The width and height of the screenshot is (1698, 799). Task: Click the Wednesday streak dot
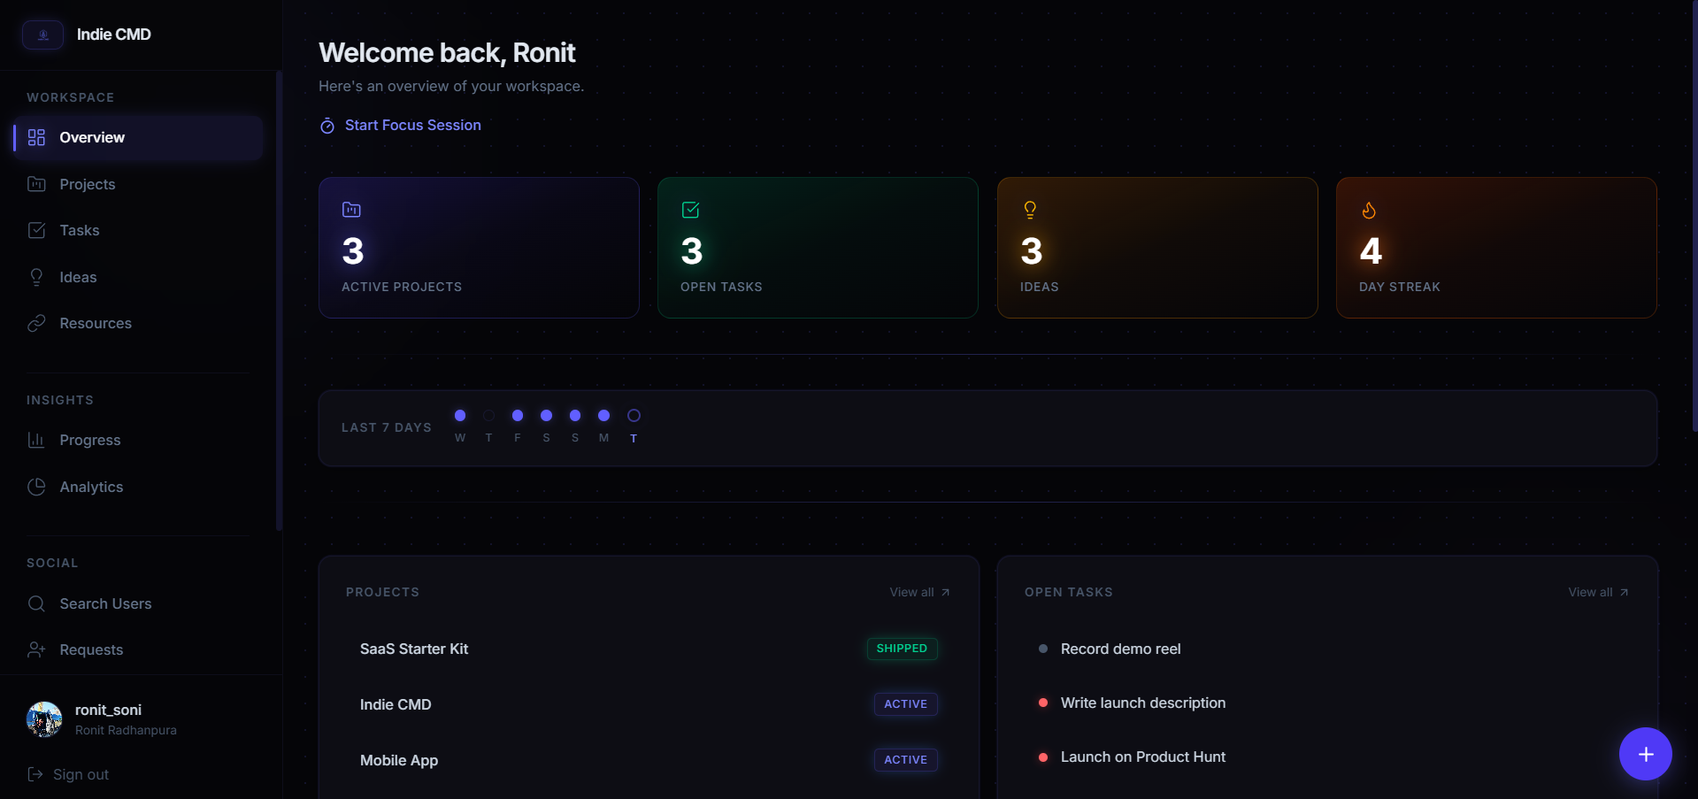[x=460, y=415]
